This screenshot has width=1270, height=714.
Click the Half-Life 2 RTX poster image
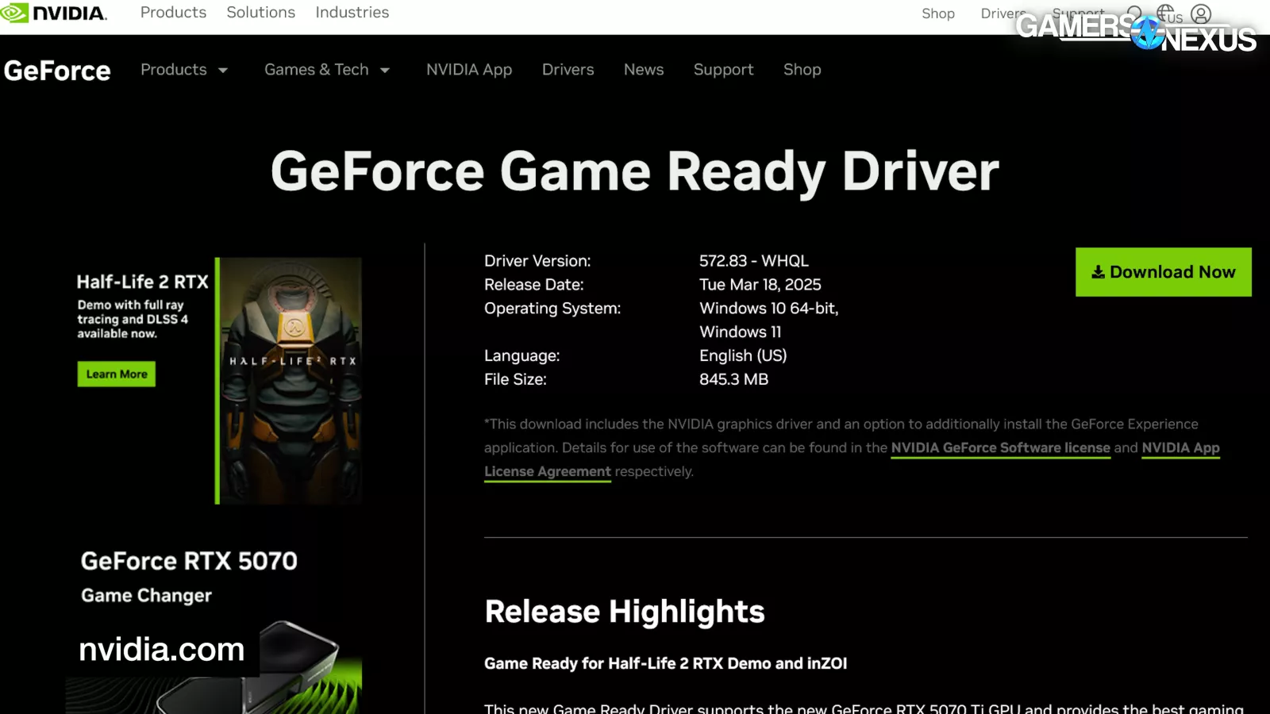(290, 381)
